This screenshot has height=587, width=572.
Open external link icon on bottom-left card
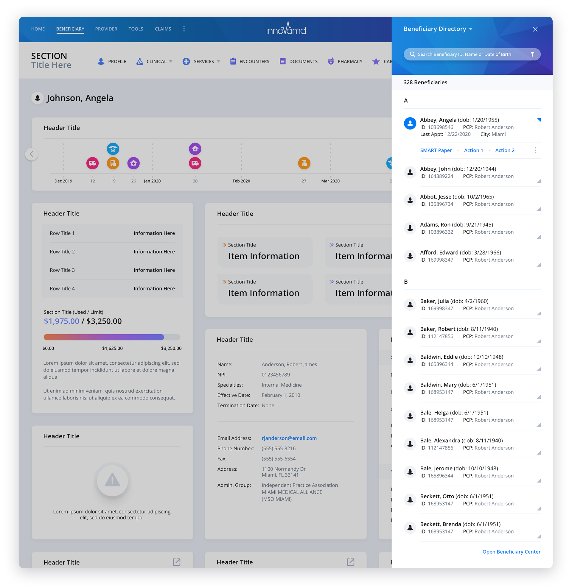pyautogui.click(x=177, y=562)
